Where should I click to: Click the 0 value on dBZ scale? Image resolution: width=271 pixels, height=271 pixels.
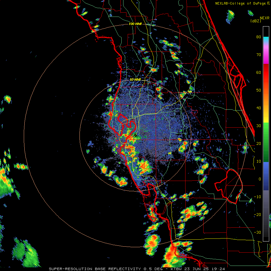point(260,179)
